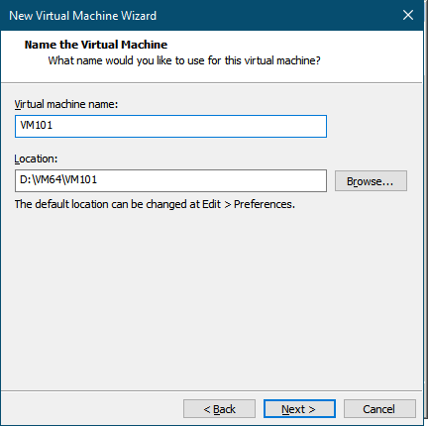Open the Browse... folder picker
The width and height of the screenshot is (428, 426).
click(371, 181)
